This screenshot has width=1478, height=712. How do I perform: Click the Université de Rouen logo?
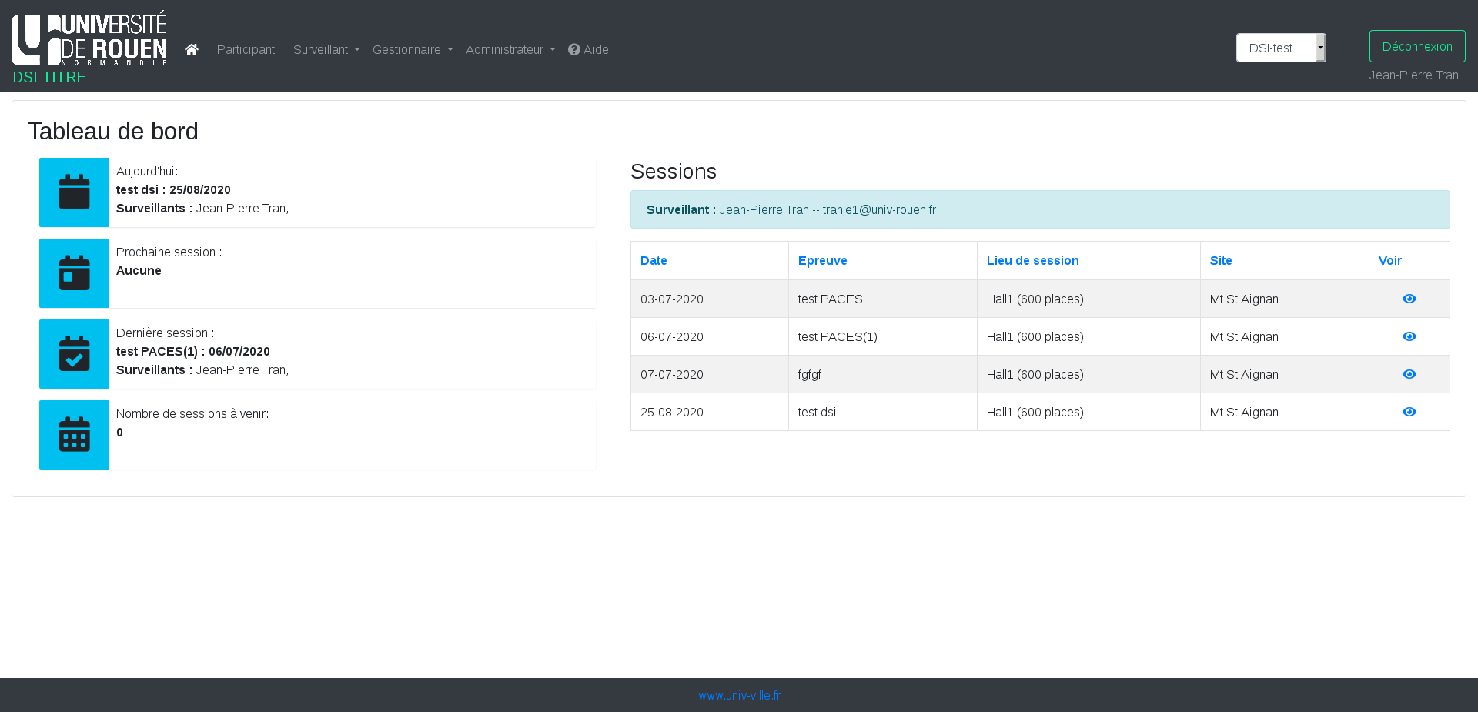[89, 38]
